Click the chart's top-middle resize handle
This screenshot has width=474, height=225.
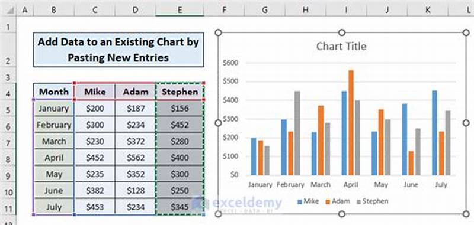tap(342, 32)
